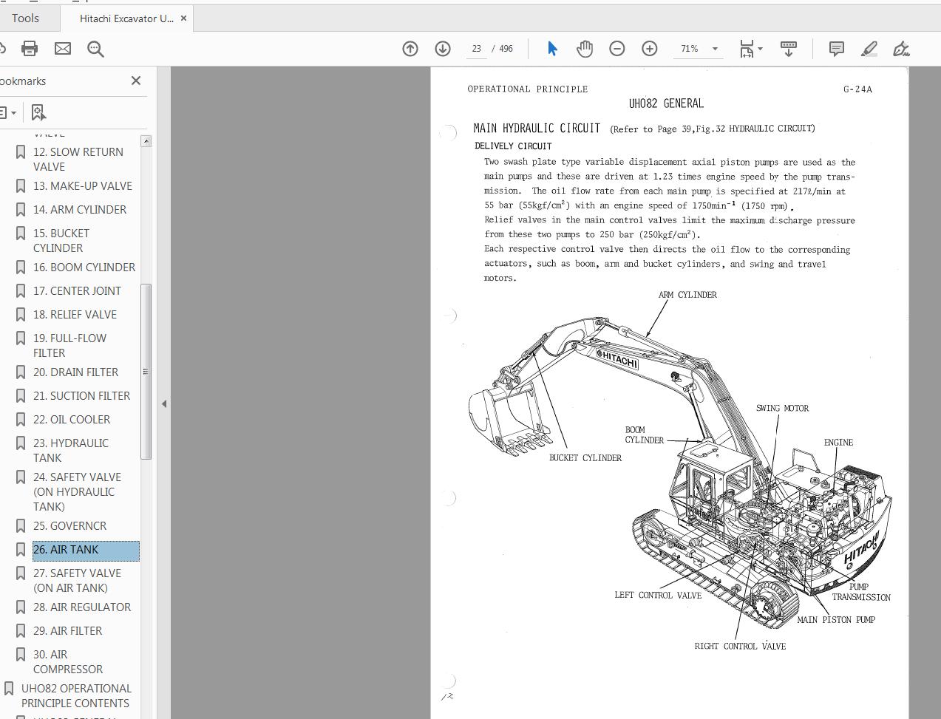941x719 pixels.
Task: Zoom out of the document
Action: point(616,48)
